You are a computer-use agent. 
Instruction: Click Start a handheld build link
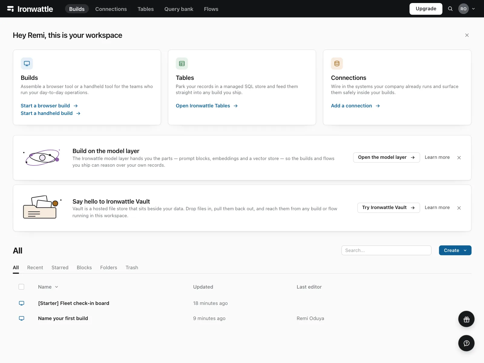click(x=51, y=113)
